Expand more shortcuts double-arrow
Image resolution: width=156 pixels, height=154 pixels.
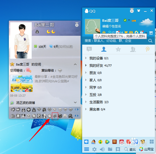point(146,33)
